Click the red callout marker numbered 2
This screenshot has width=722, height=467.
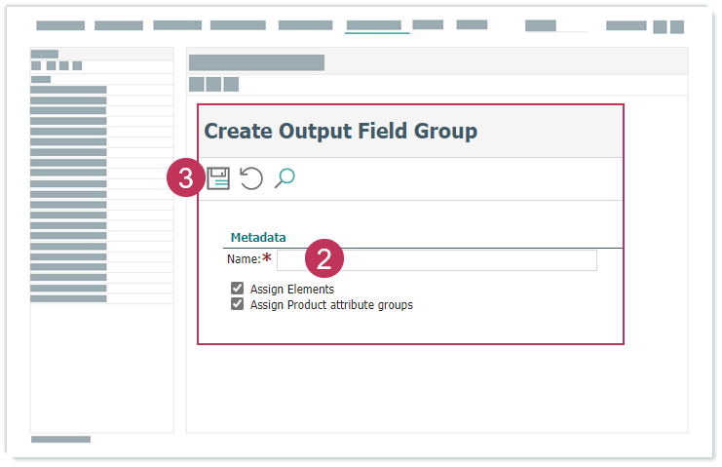pos(324,258)
